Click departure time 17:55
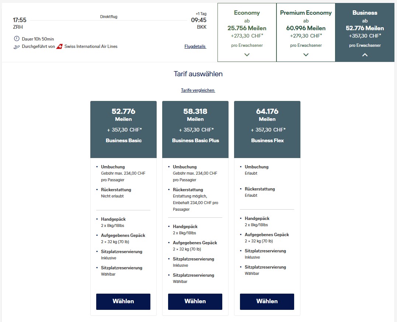397x322 pixels. (20, 20)
